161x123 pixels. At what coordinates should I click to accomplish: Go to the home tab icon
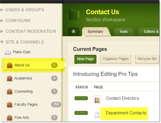click(x=73, y=31)
